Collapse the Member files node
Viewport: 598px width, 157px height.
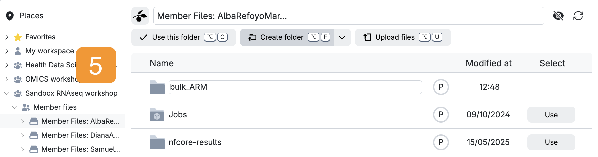coord(15,107)
